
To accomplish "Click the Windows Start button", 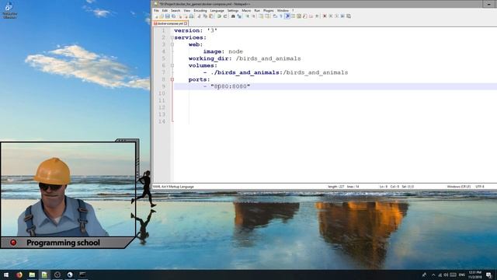I will pos(6,275).
